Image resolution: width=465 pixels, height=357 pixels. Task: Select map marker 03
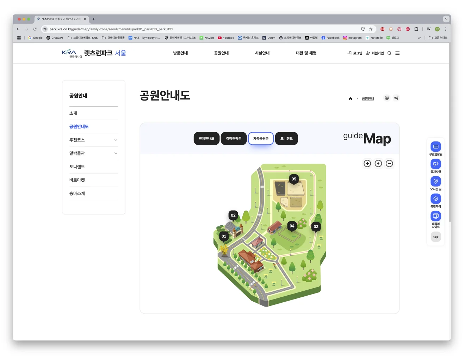click(316, 227)
